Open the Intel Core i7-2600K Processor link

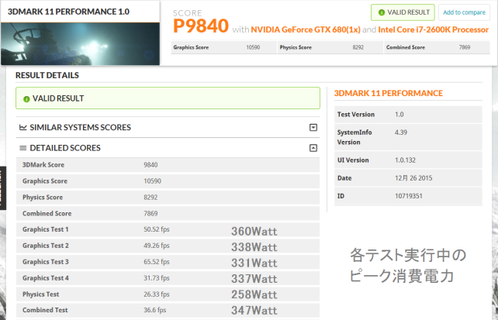click(433, 29)
